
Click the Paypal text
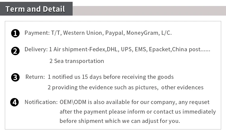tap(115, 33)
